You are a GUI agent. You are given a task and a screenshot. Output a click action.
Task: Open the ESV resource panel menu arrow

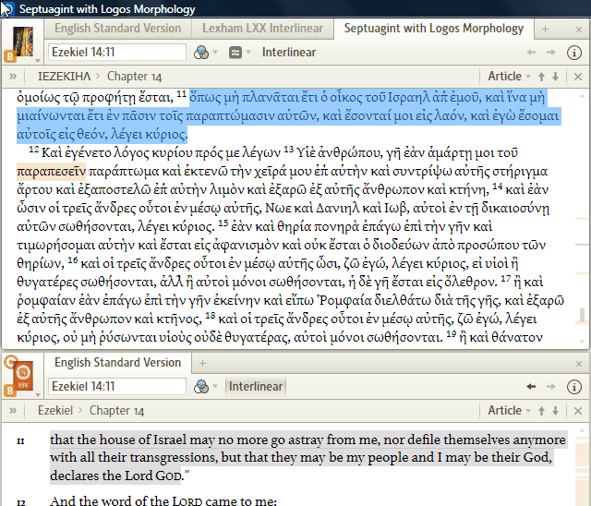[x=38, y=394]
